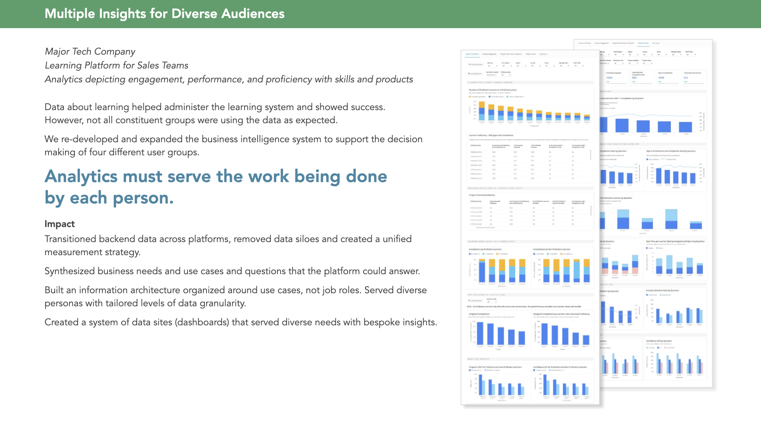Select Mastery Trends tab on back dashboard
This screenshot has height=428, width=761.
[643, 43]
